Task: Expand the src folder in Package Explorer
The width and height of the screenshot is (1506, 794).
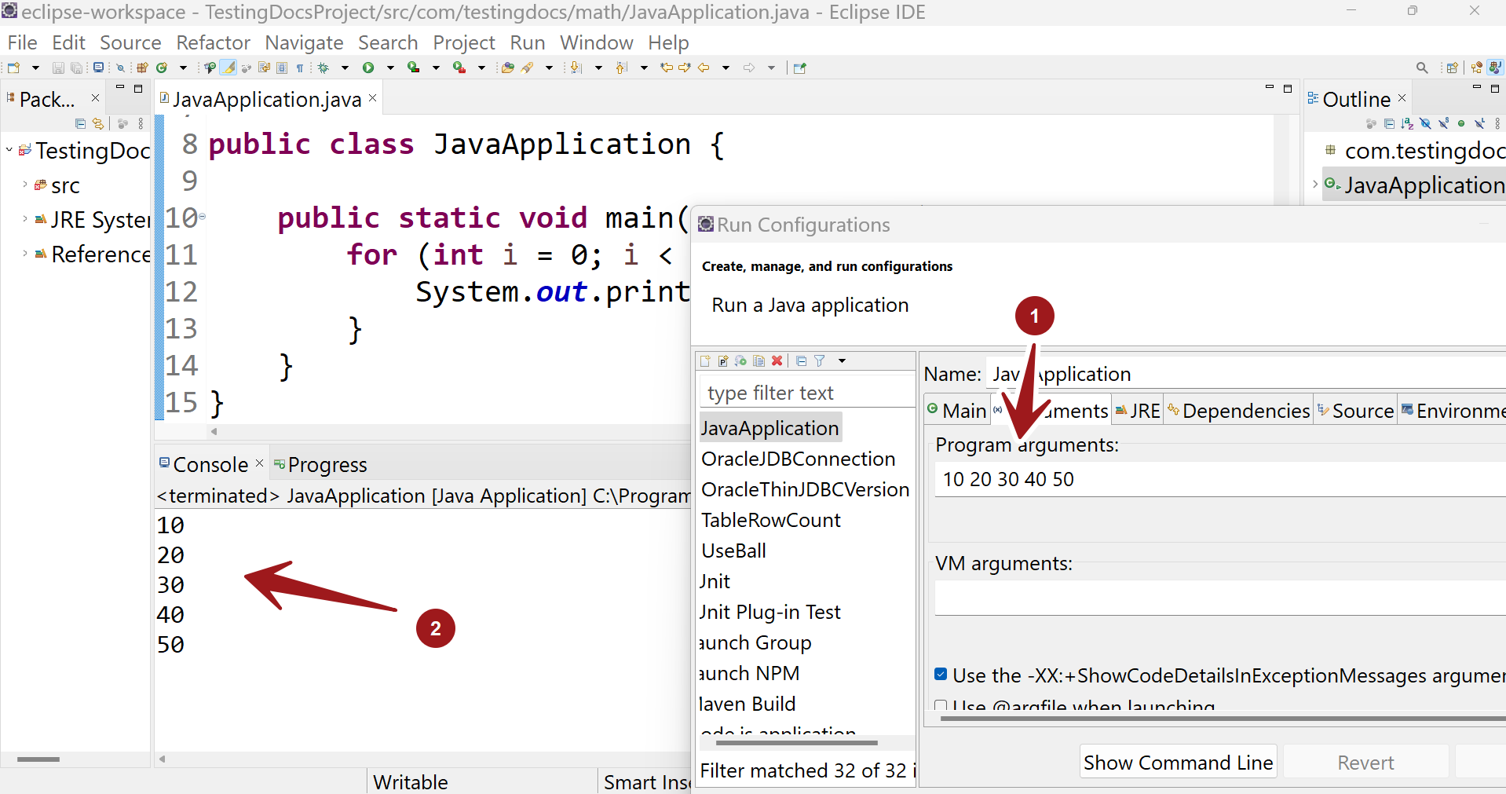Action: click(24, 185)
